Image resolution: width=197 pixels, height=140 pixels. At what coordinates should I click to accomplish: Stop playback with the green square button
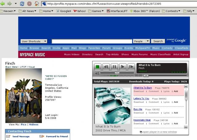pos(98,67)
